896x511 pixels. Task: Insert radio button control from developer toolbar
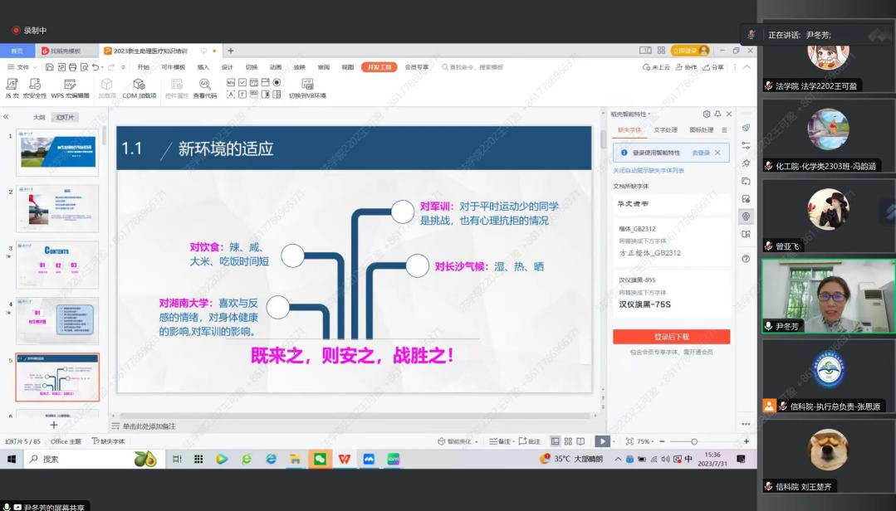[x=277, y=83]
